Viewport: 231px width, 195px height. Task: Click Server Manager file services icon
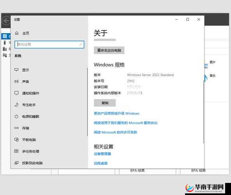coord(5,55)
